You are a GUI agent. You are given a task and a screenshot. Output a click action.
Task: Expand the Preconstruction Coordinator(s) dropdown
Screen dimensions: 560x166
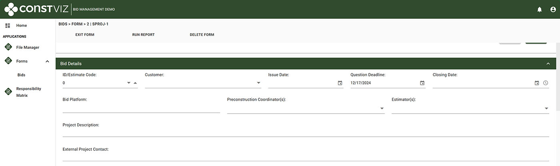coord(382,108)
